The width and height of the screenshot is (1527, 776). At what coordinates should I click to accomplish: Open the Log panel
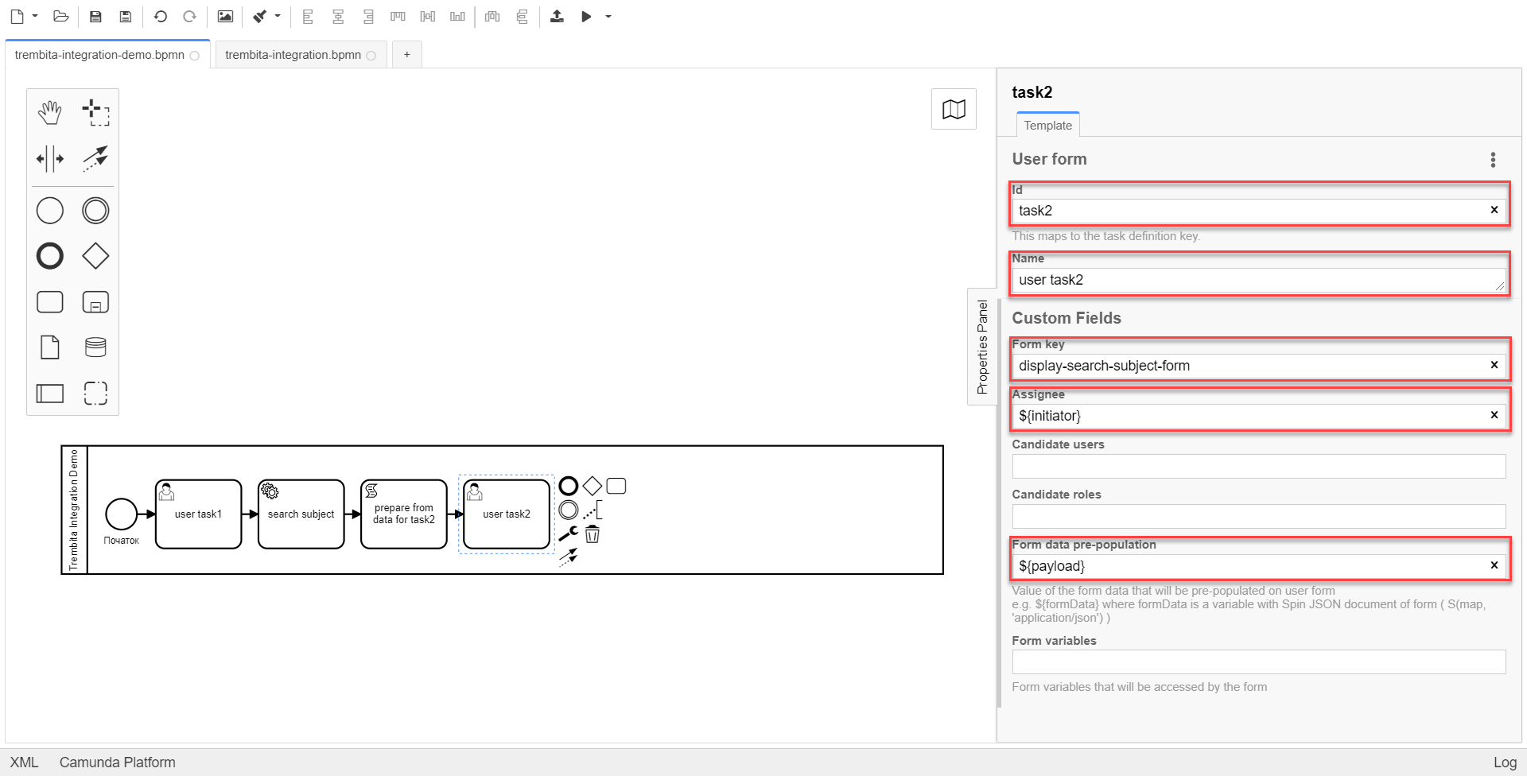(1504, 762)
